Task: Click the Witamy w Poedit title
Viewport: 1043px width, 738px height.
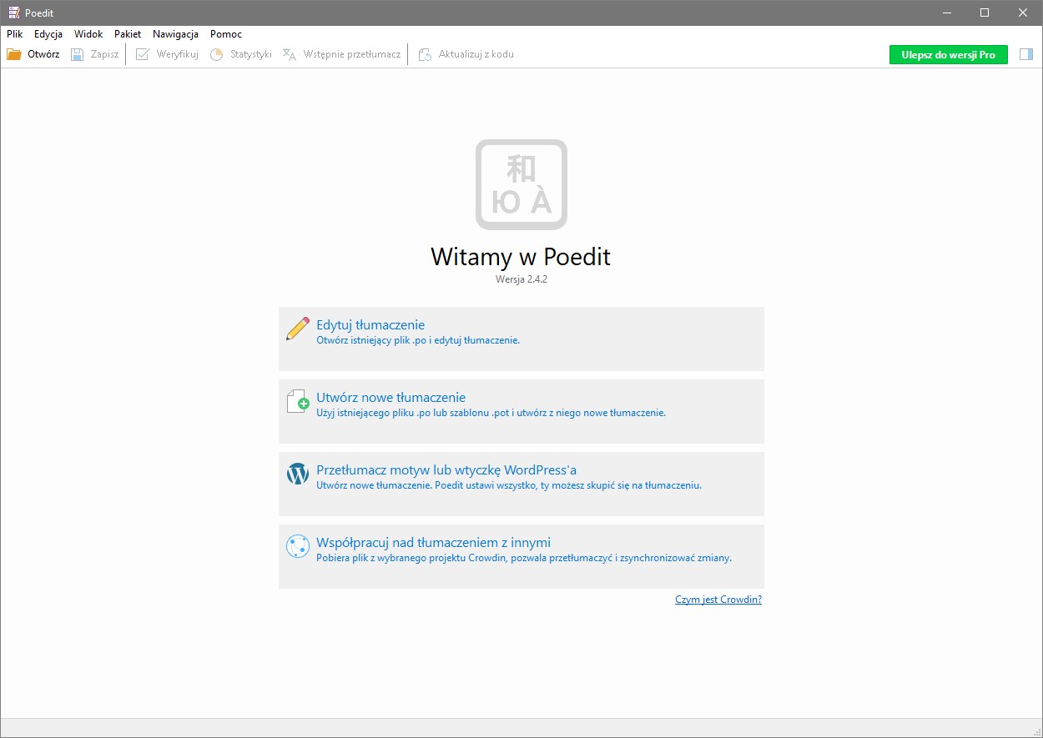Action: point(521,256)
